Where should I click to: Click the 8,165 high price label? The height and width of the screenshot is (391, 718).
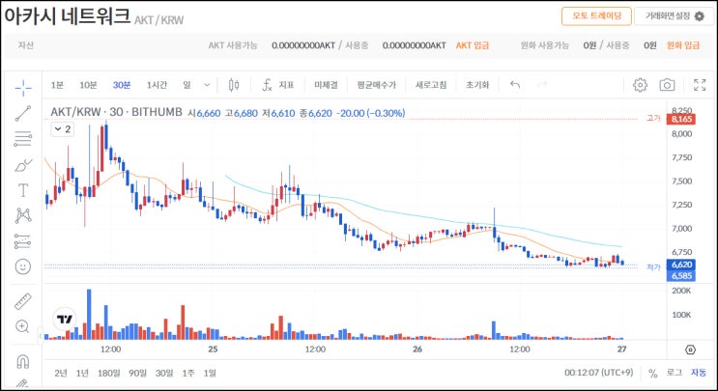point(681,119)
